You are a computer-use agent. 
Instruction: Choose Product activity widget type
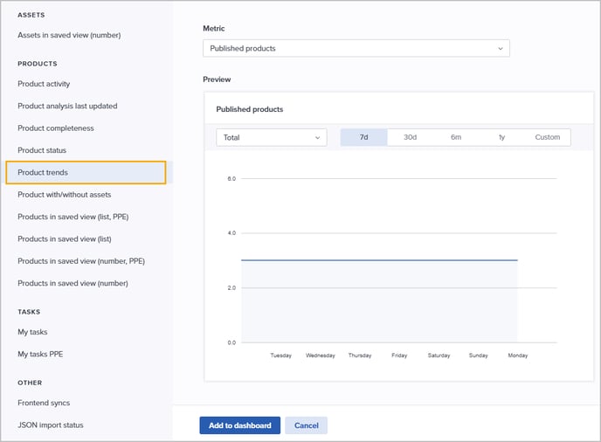click(x=44, y=84)
